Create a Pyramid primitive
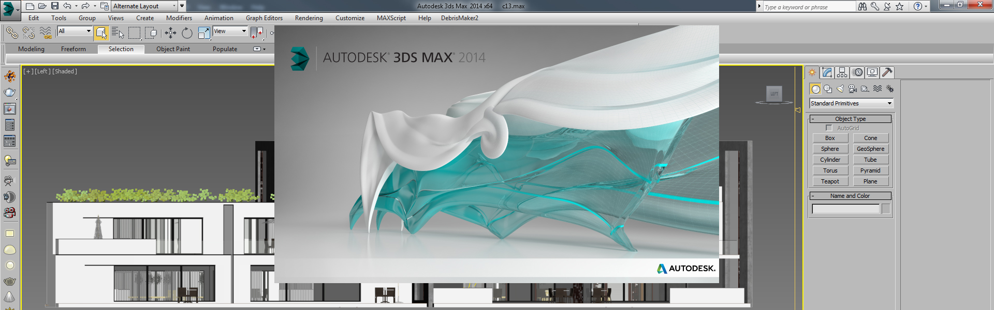Image resolution: width=994 pixels, height=310 pixels. click(x=870, y=171)
